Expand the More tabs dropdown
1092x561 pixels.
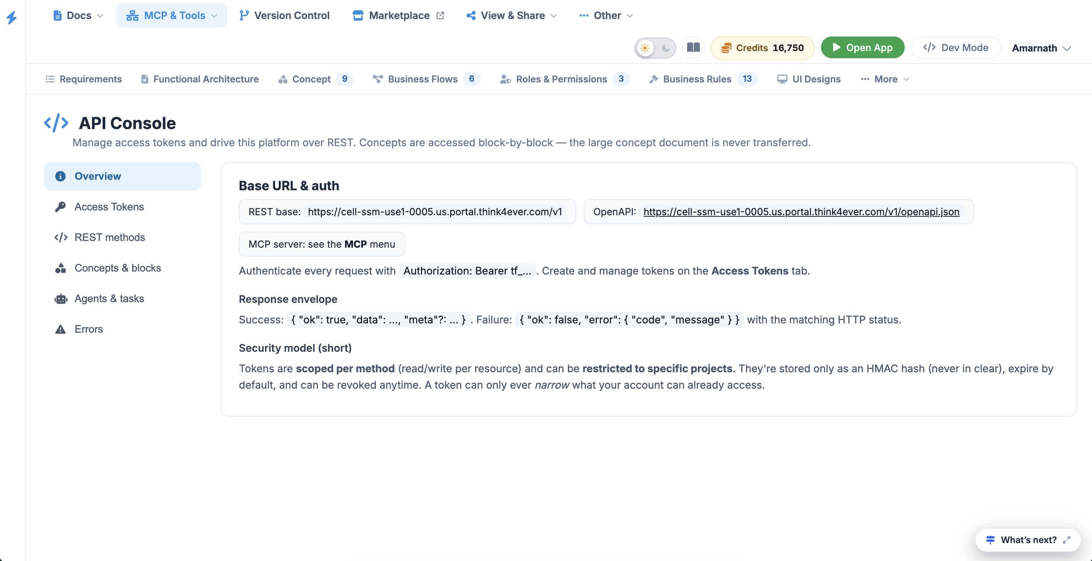click(885, 79)
